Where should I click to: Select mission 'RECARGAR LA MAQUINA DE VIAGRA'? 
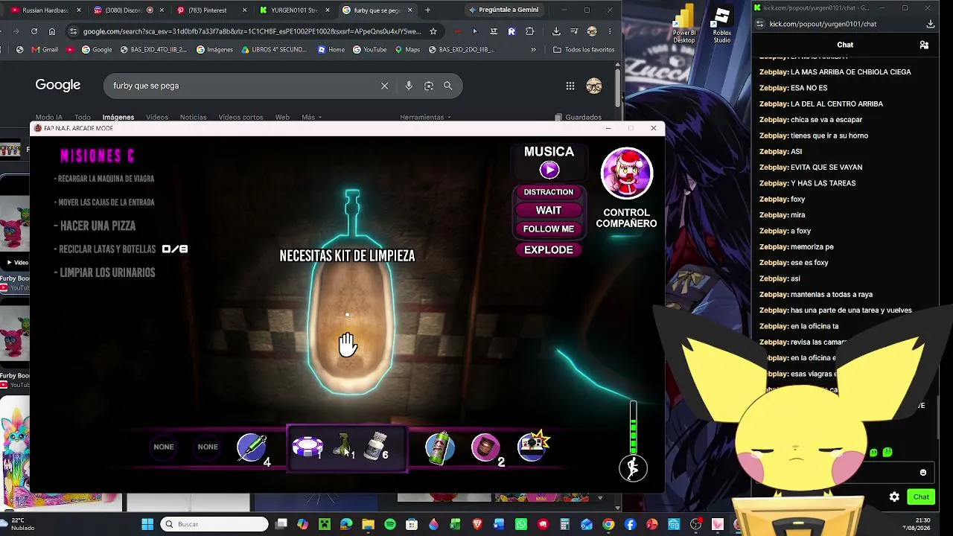[104, 179]
